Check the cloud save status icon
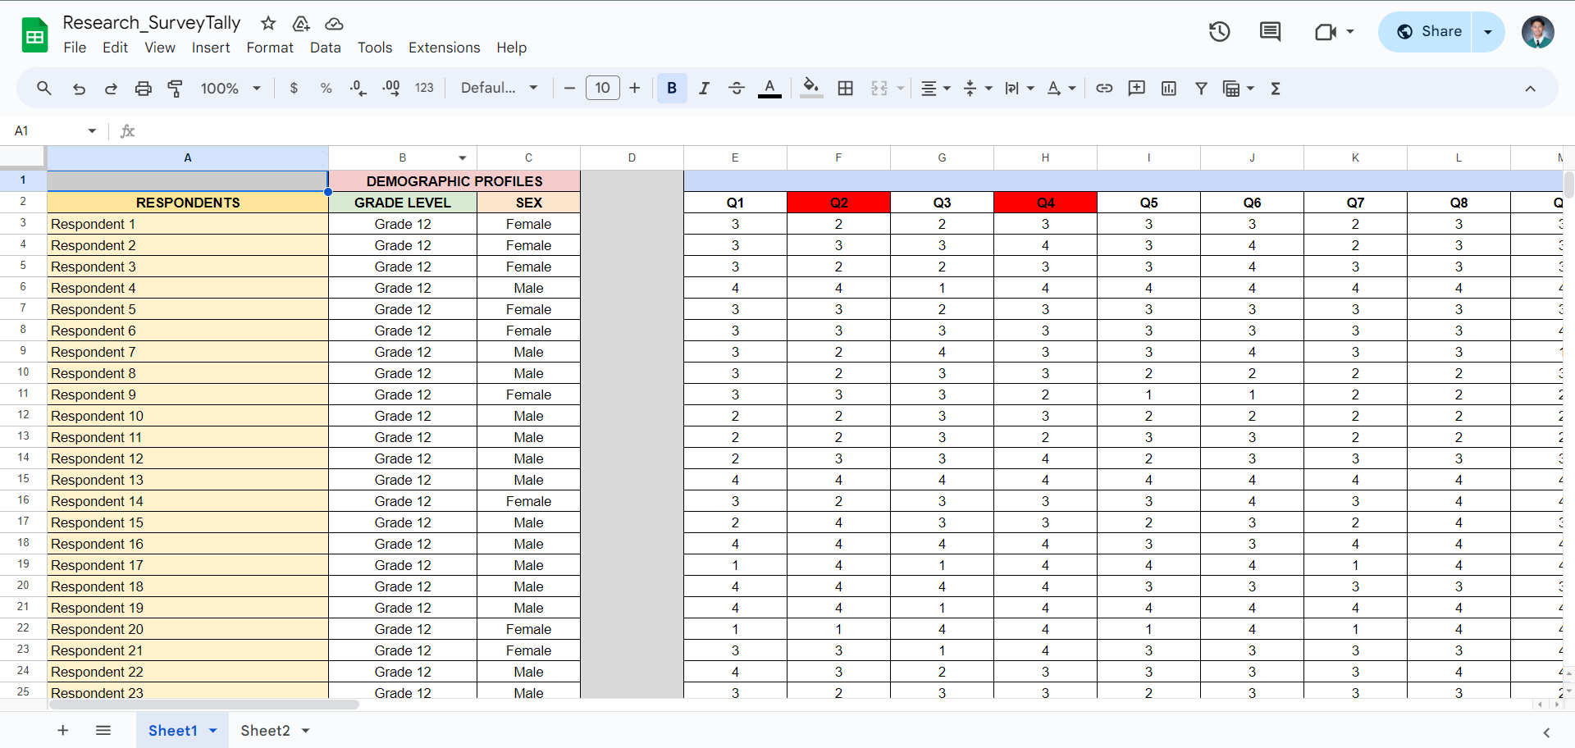Viewport: 1575px width, 748px height. coord(334,23)
